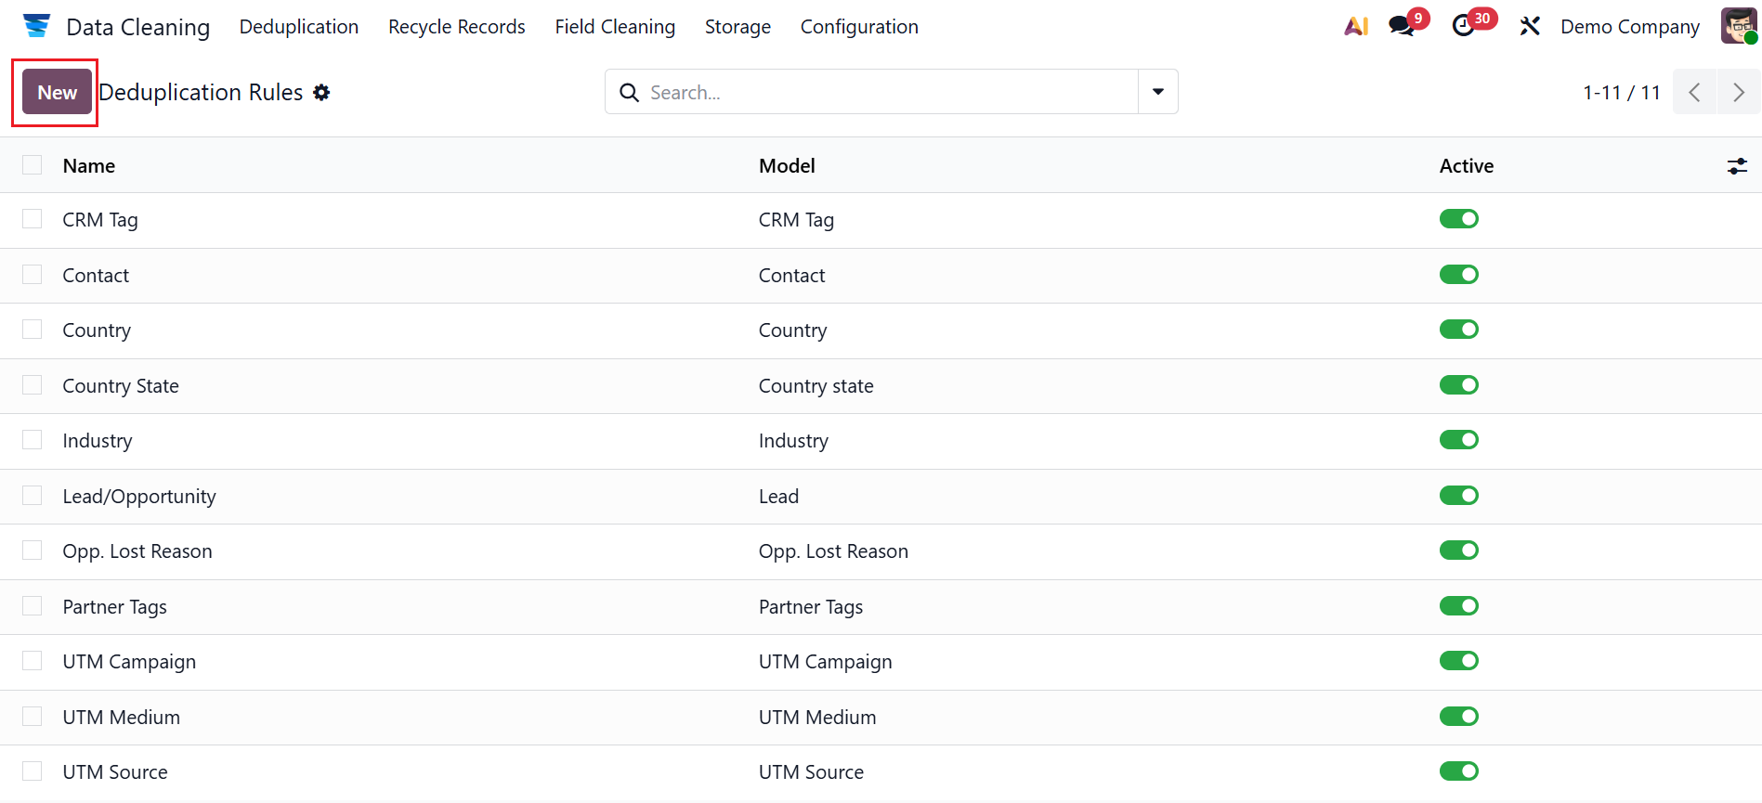Disable the CRM Tag active toggle
The height and width of the screenshot is (803, 1762).
tap(1458, 219)
